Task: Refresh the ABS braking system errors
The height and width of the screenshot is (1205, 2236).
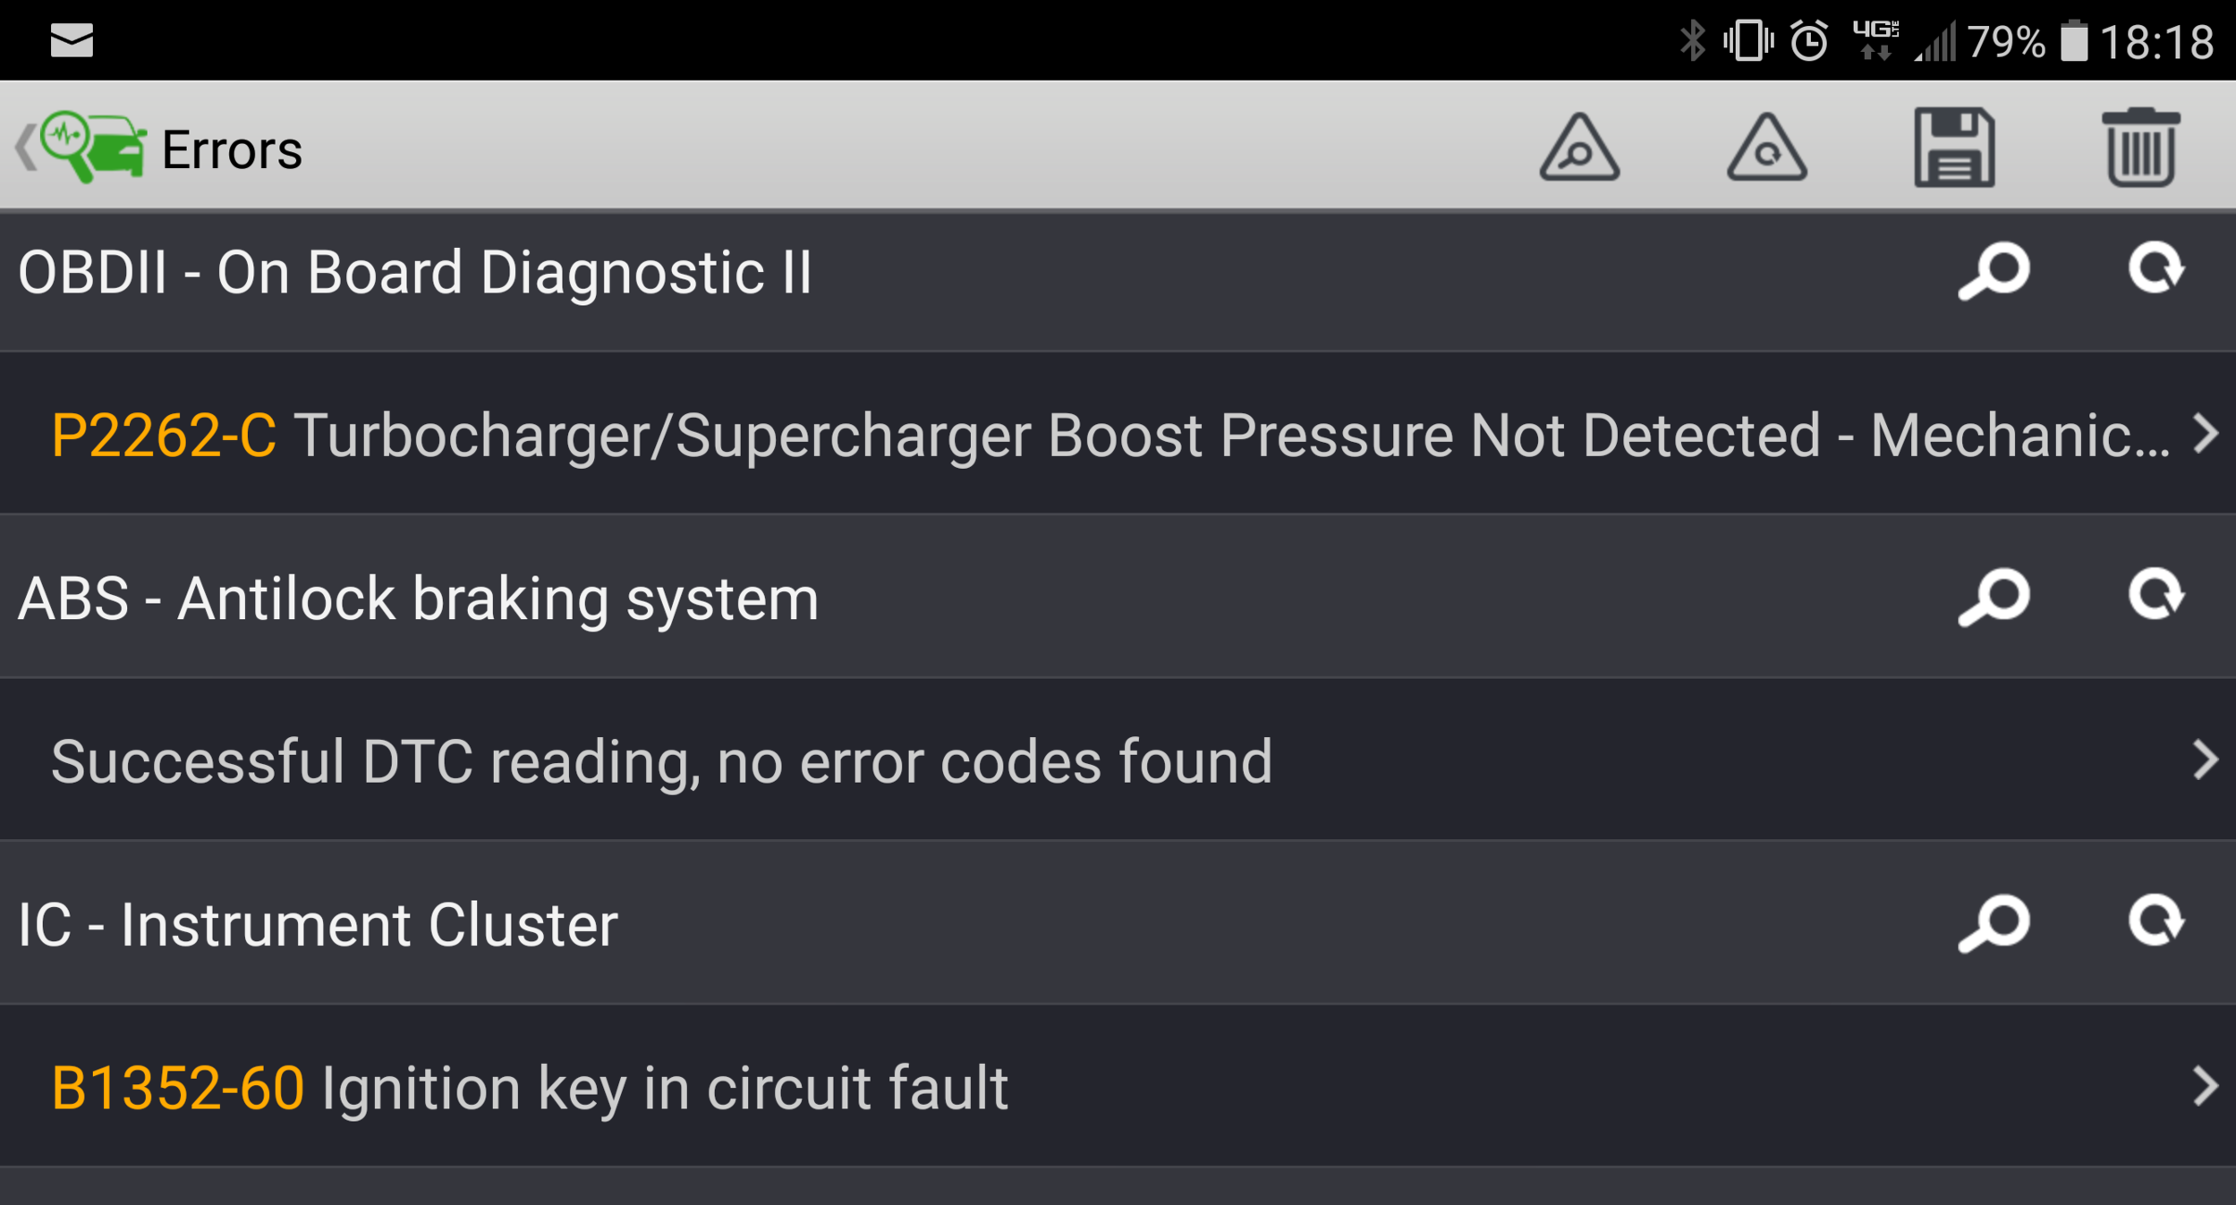Action: coord(2156,595)
